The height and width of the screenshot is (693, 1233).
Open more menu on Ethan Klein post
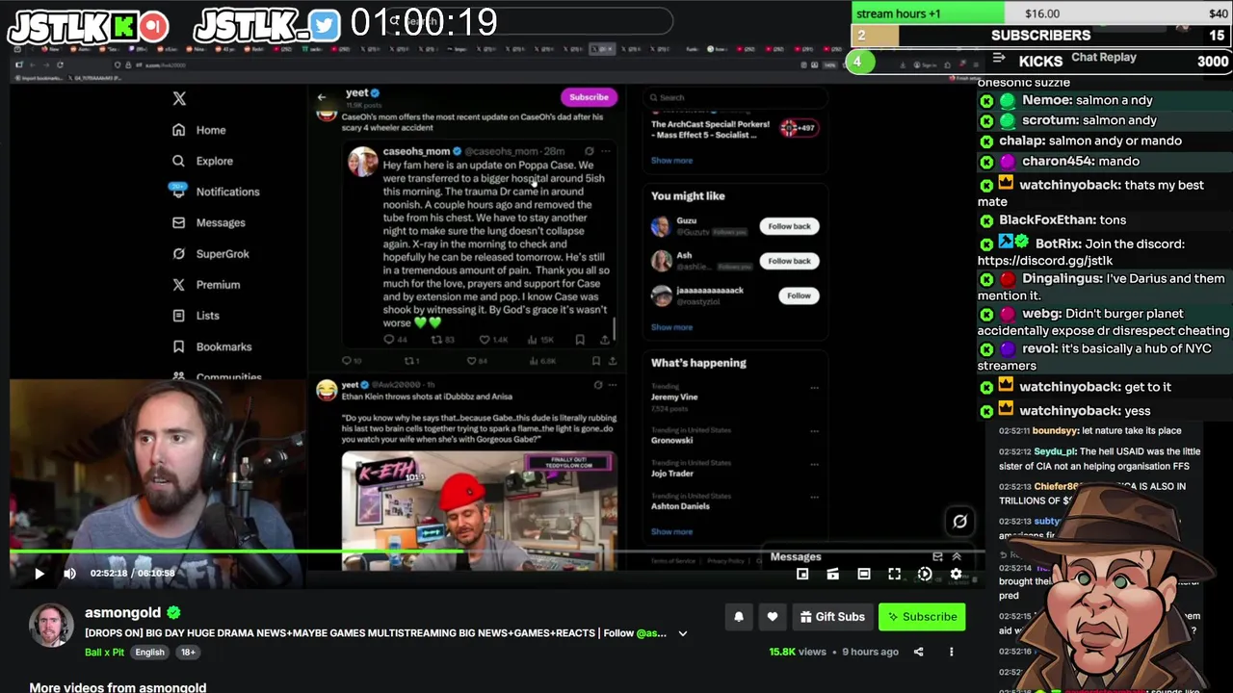coord(612,385)
